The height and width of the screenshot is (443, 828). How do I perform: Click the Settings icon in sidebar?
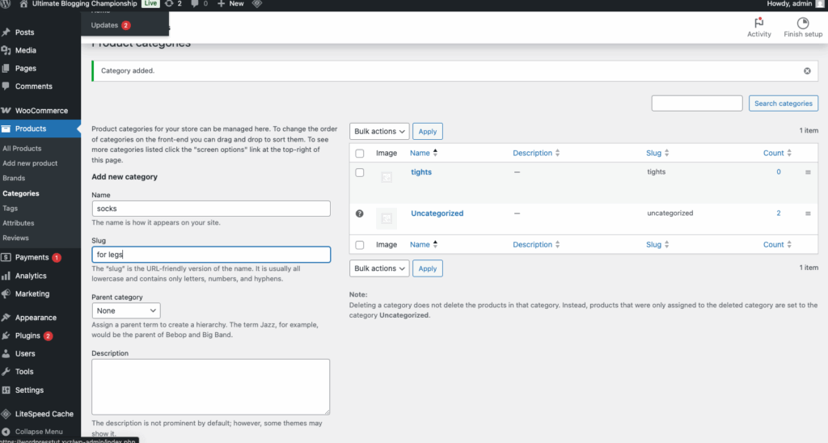(6, 390)
